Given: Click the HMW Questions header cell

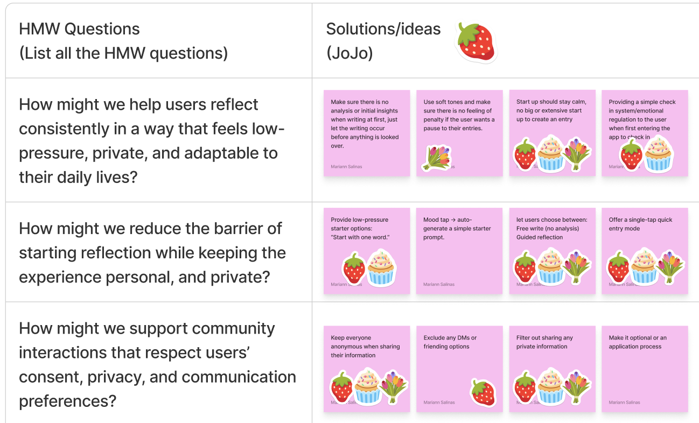Looking at the screenshot, I should coord(159,41).
